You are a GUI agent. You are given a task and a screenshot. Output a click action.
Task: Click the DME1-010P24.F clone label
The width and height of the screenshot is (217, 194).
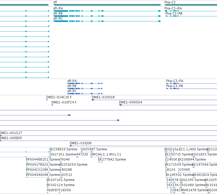tap(64, 102)
